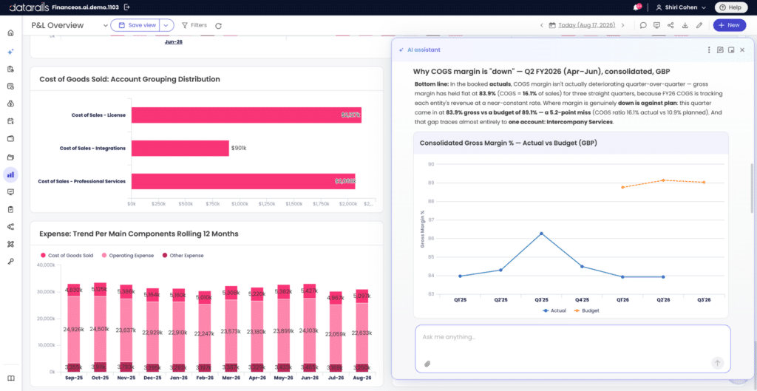
Task: Click the download icon in toolbar
Action: tap(685, 26)
